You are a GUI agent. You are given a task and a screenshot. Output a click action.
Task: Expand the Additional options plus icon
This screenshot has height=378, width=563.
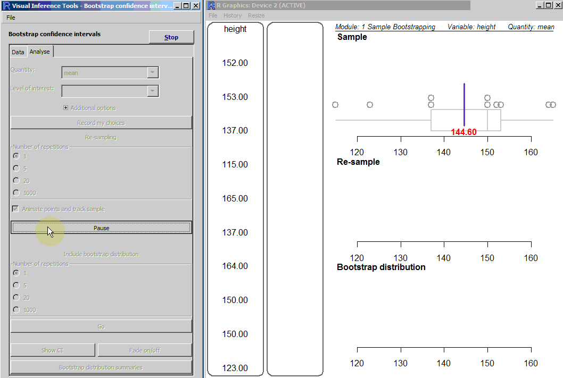point(66,108)
